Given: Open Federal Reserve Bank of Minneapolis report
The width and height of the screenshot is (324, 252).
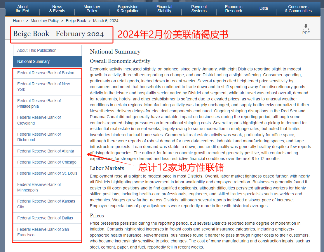Looking at the screenshot, I should (x=47, y=187).
